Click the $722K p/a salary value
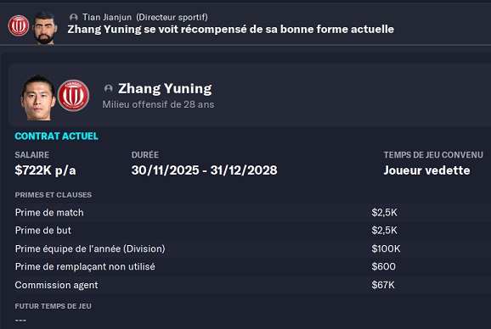 click(45, 170)
